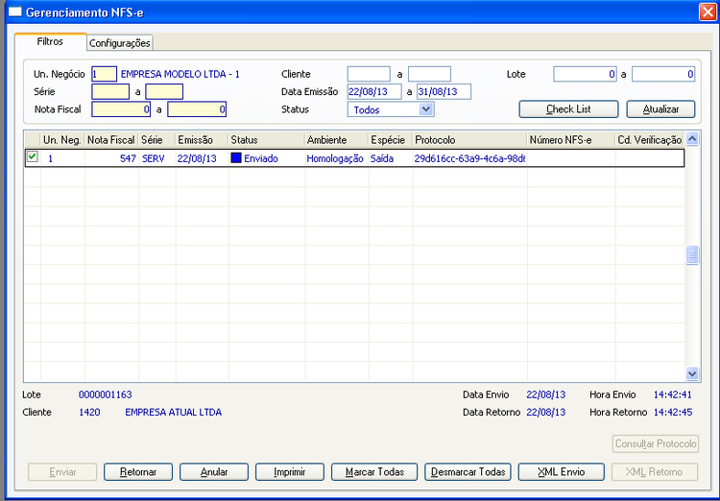The height and width of the screenshot is (501, 720).
Task: Click the Anular button
Action: pyautogui.click(x=214, y=471)
